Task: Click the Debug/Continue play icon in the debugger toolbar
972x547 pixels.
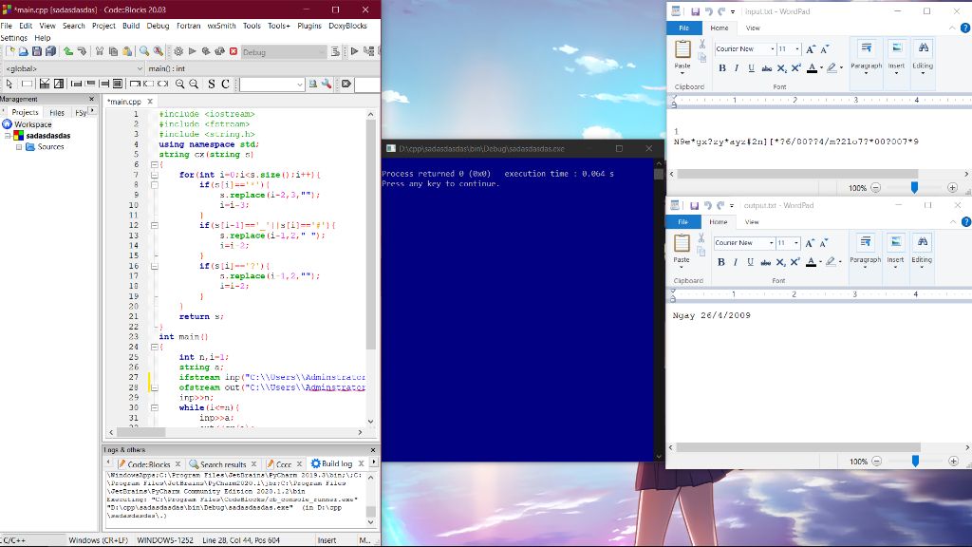Action: pos(354,51)
